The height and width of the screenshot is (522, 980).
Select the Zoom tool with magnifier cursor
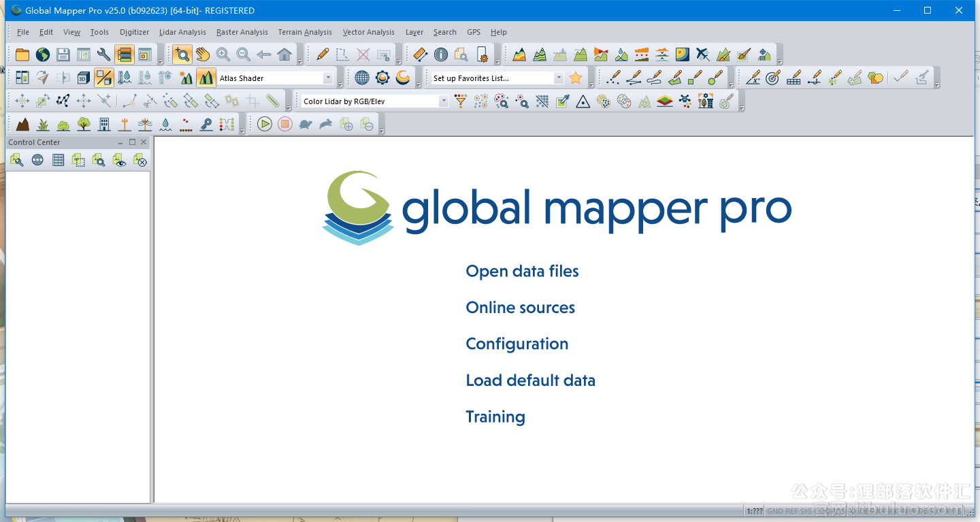click(x=182, y=55)
